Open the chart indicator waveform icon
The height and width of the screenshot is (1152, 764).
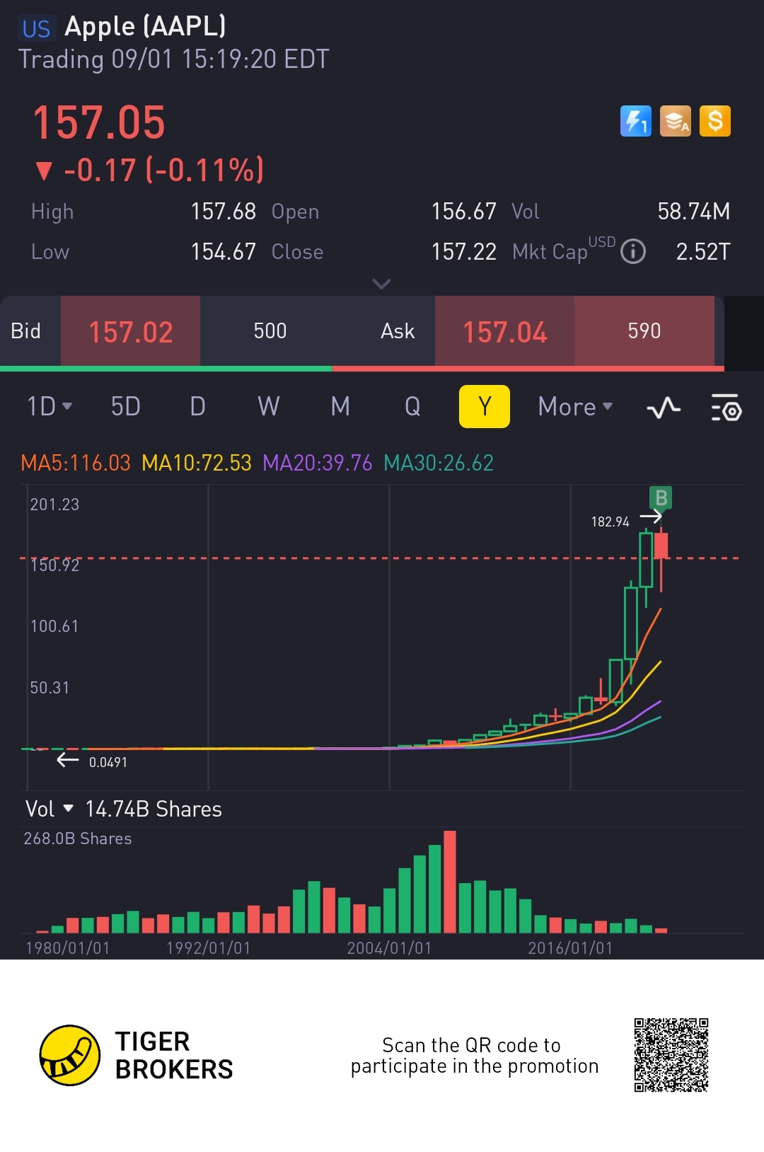[x=664, y=408]
